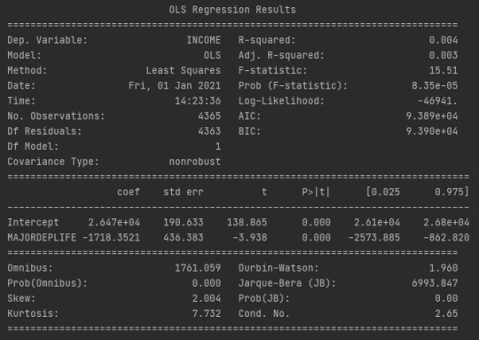Click the Kurtosis value 7.732
The height and width of the screenshot is (340, 479).
click(x=207, y=313)
